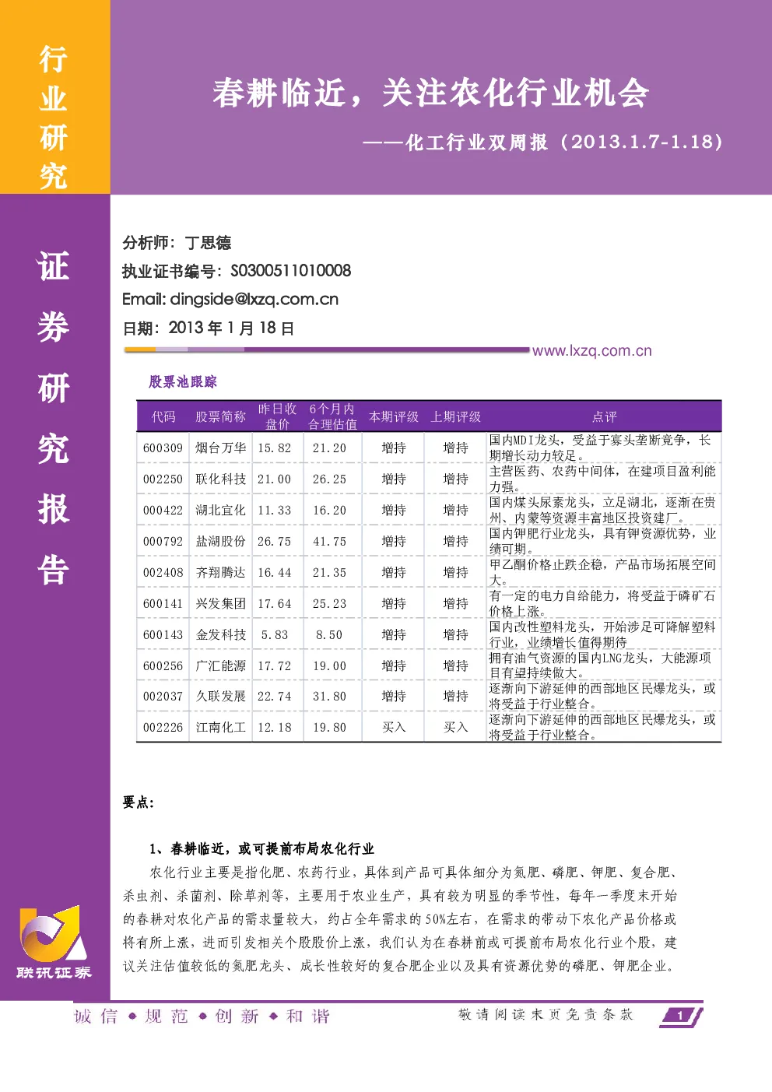The height and width of the screenshot is (1092, 772).
Task: Select stock code 600141
Action: (x=163, y=604)
